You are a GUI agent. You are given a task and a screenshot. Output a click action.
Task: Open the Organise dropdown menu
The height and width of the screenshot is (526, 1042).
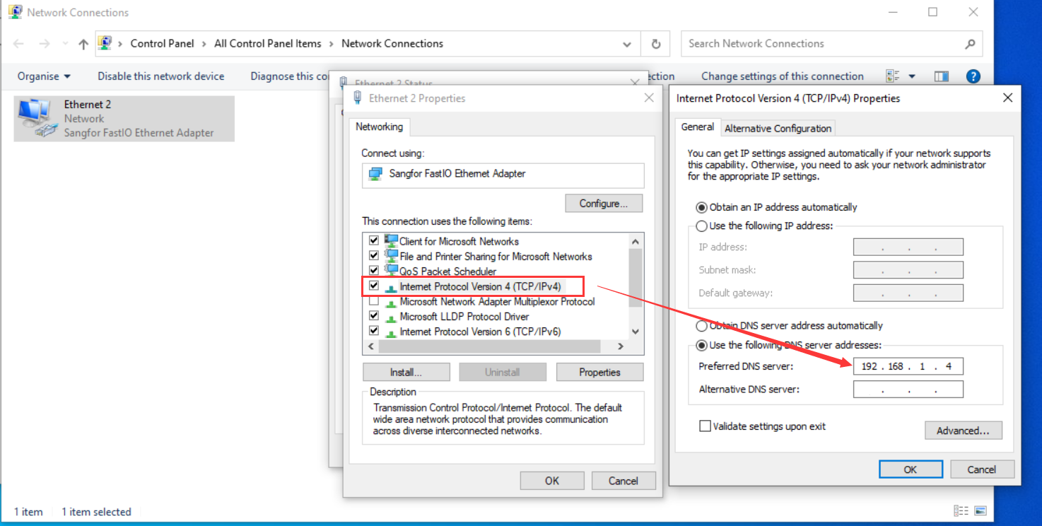click(x=44, y=76)
